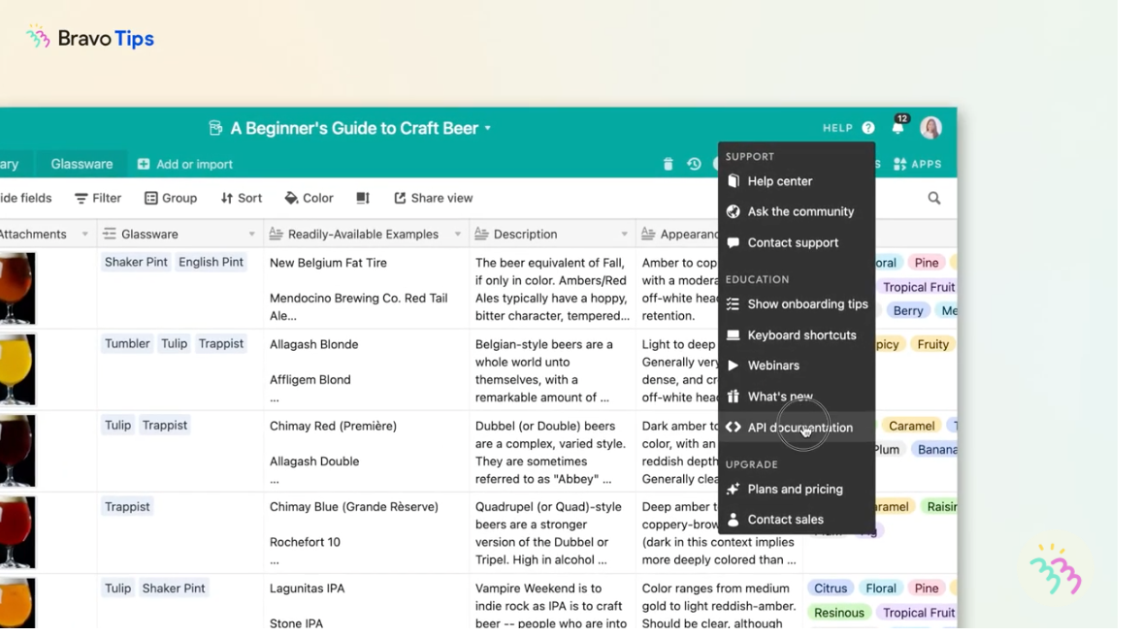Click the search magnifier icon

point(934,198)
